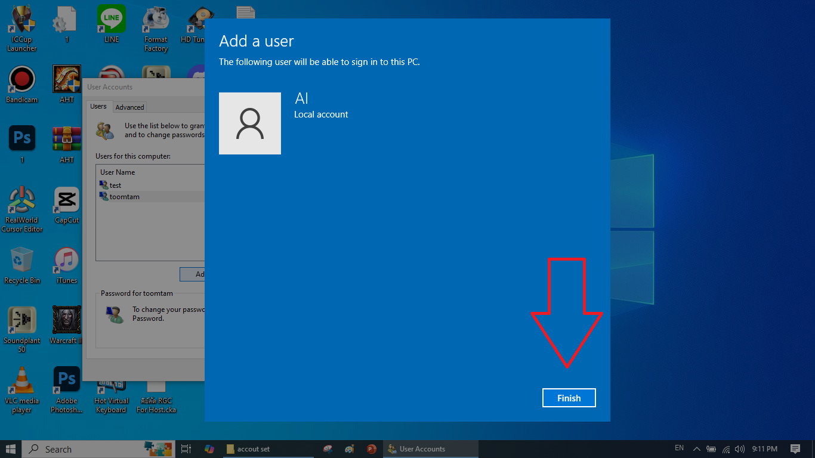
Task: Open PowerPoint from the taskbar
Action: click(x=372, y=449)
